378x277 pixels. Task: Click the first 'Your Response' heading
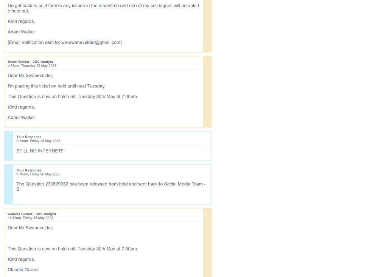click(29, 137)
